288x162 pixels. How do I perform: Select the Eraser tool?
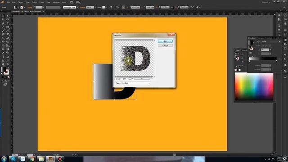click(x=8, y=34)
